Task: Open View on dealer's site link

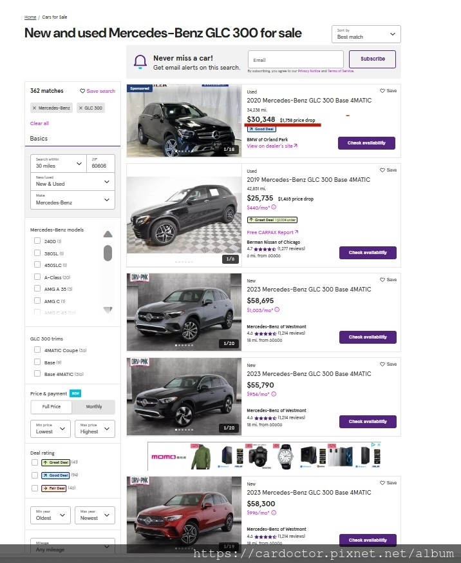Action: 272,146
